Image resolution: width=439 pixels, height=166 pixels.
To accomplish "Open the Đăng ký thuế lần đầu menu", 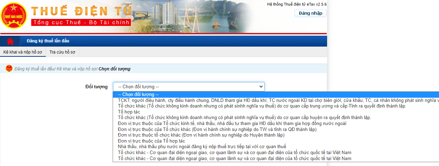I will click(48, 41).
